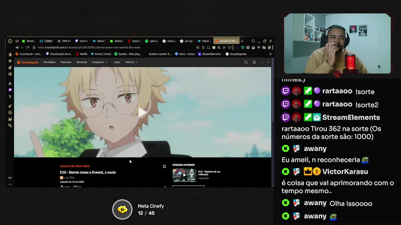This screenshot has height=225, width=401.
Task: Click the pin icon in address bar
Action: click(203, 47)
